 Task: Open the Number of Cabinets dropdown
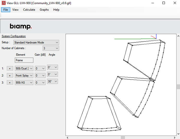[x=51, y=48]
